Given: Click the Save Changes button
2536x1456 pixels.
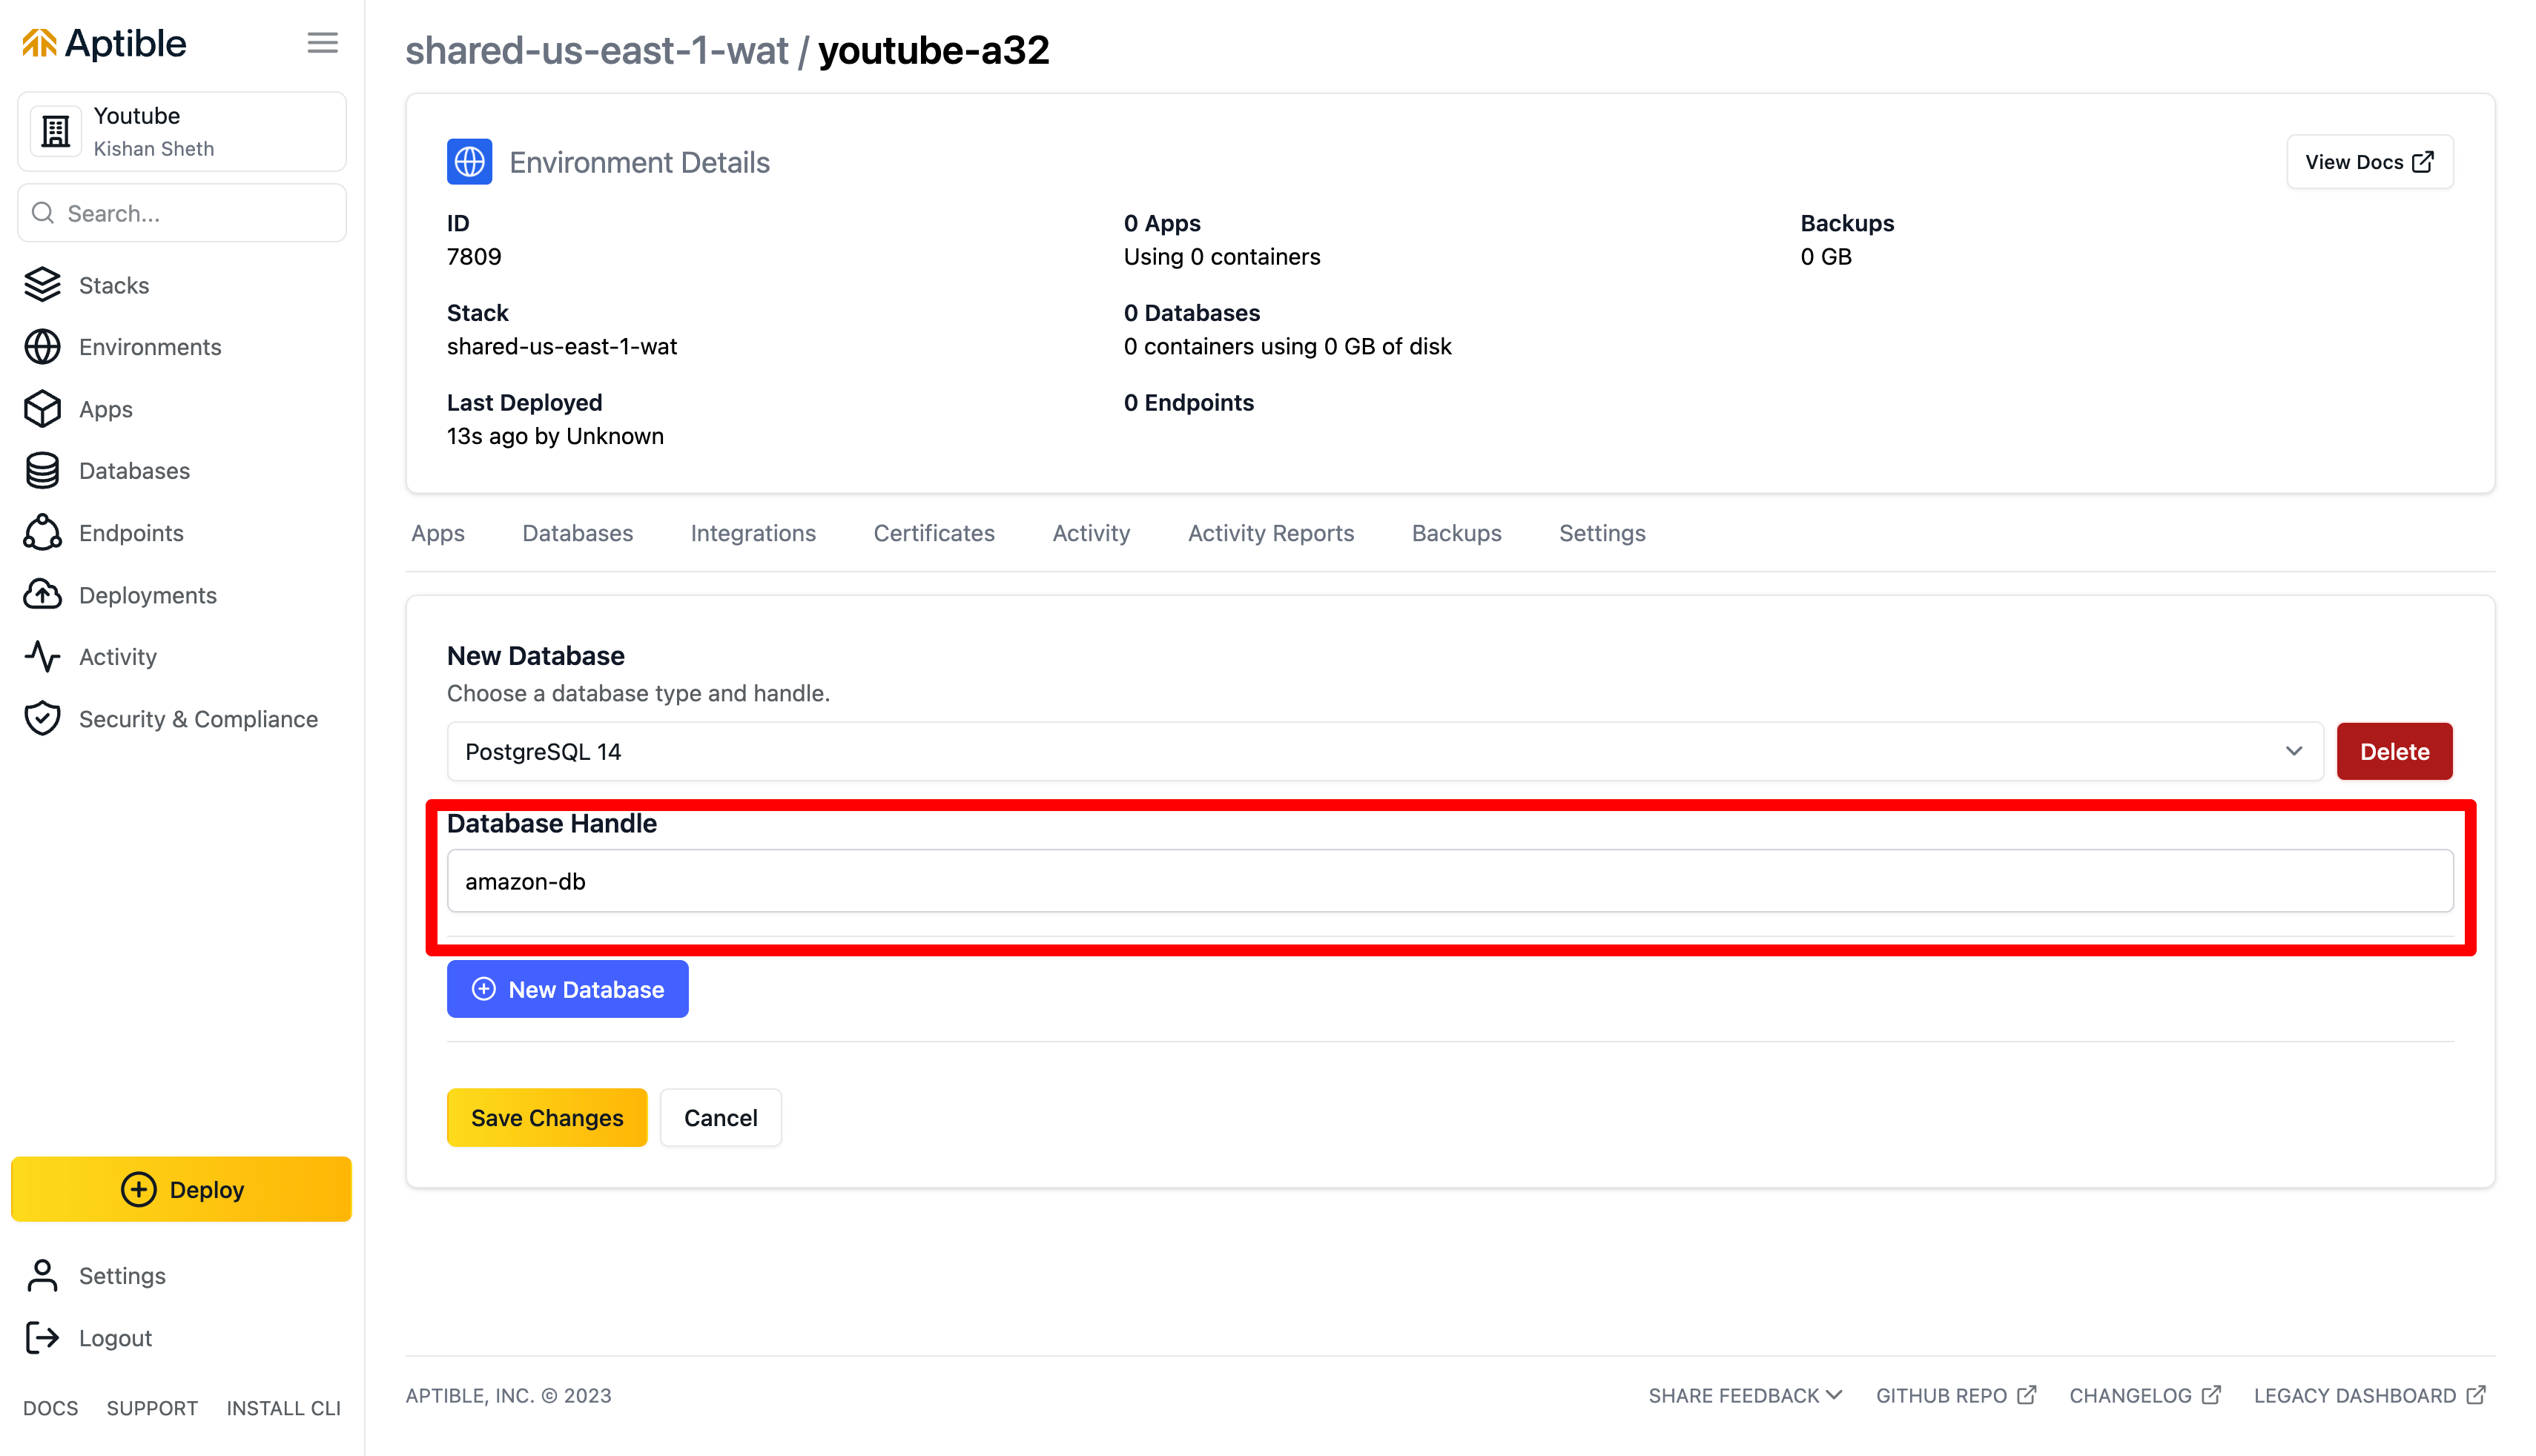Looking at the screenshot, I should pos(546,1117).
